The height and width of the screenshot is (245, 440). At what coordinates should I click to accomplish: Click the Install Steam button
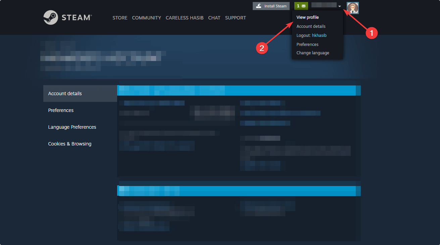[271, 6]
